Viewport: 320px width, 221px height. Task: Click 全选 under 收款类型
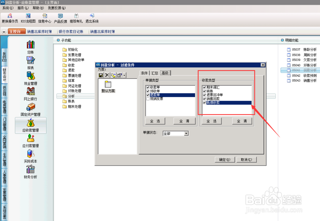coord(212,121)
